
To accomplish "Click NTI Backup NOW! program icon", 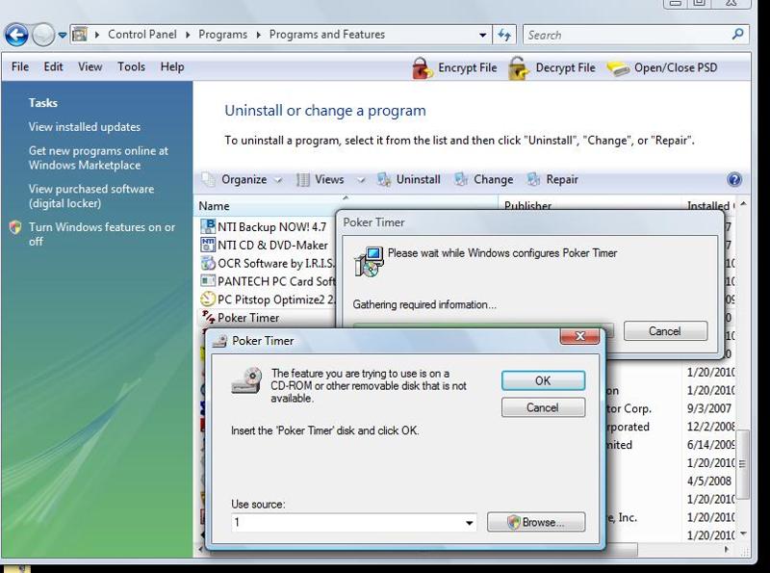I will click(208, 226).
